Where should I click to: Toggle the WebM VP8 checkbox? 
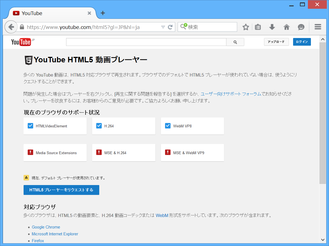[x=168, y=126]
